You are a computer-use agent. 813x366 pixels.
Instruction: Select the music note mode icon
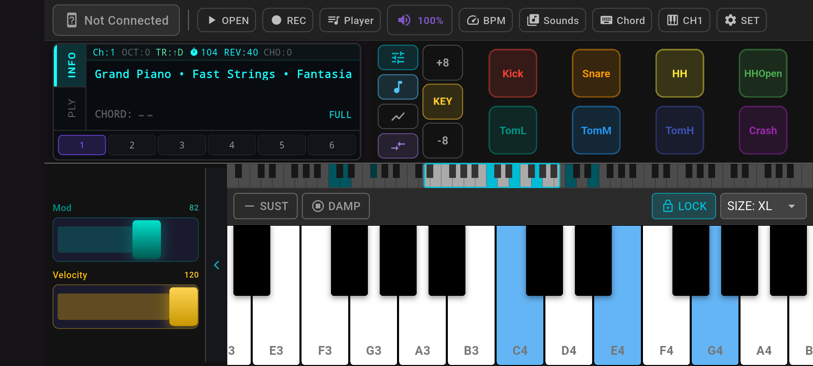pos(398,87)
